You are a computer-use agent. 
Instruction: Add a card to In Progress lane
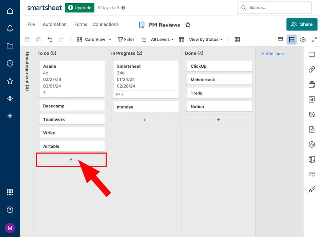145,120
